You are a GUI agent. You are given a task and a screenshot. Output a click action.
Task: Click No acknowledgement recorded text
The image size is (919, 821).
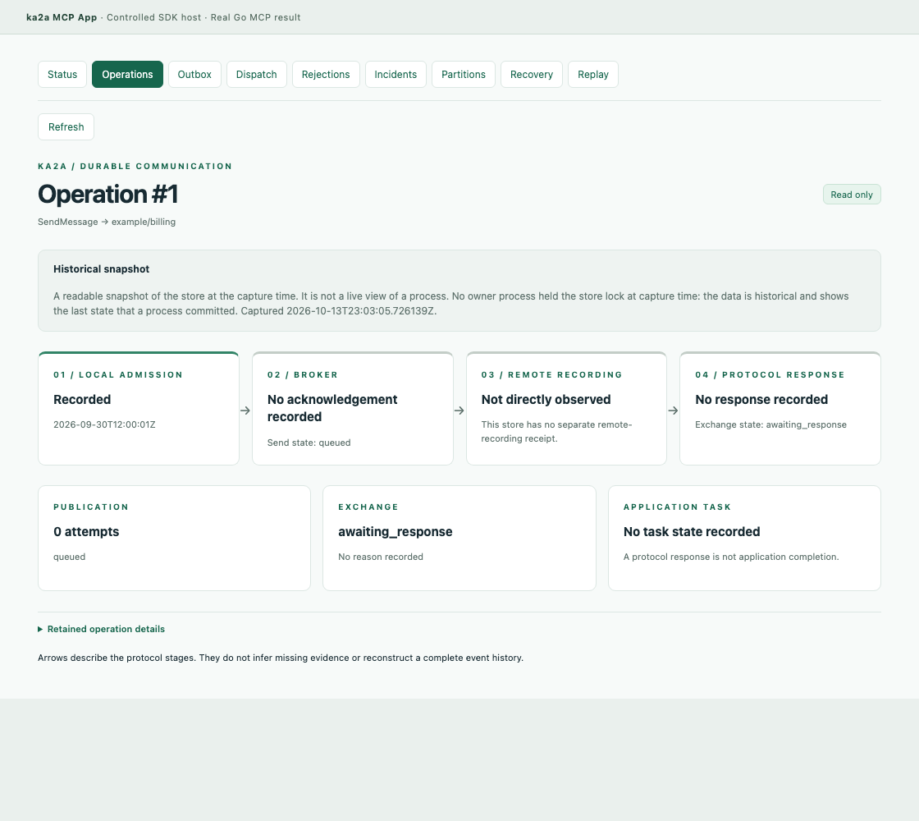tap(332, 408)
